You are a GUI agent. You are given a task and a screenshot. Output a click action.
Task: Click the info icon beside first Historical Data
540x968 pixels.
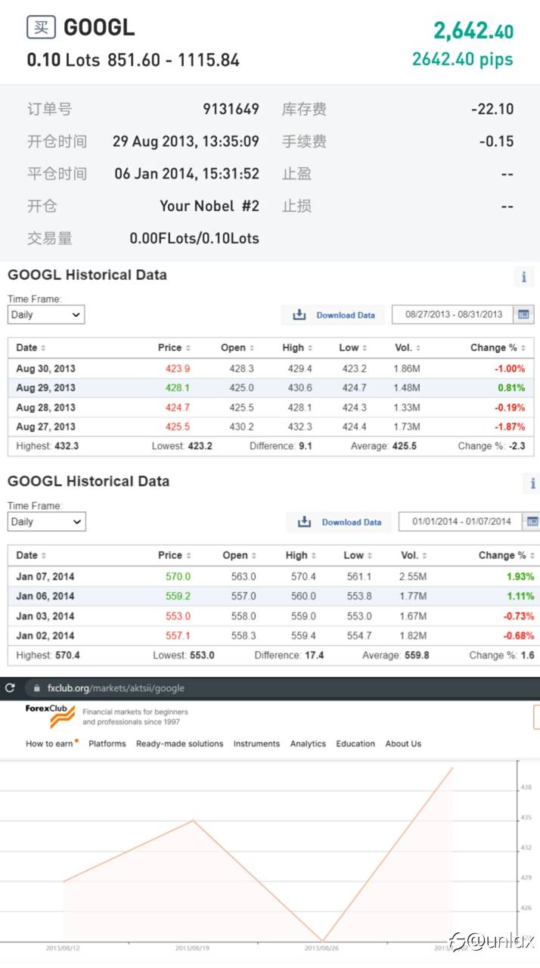(523, 277)
